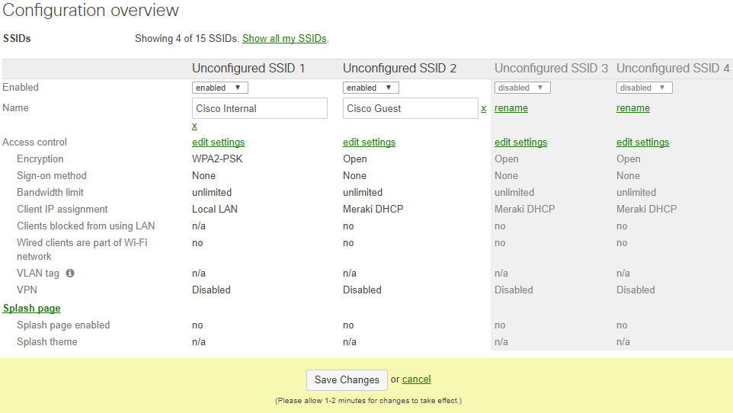Click the WPA2-PSK encryption value
Screen dimensions: 733x413
point(217,159)
